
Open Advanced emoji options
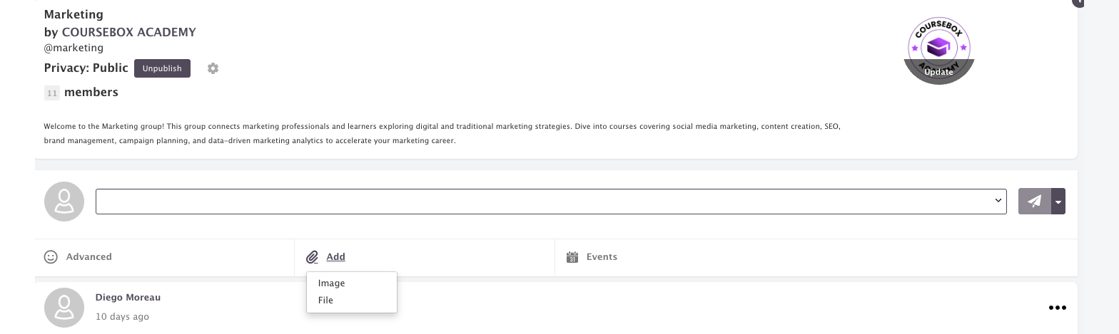tap(89, 256)
